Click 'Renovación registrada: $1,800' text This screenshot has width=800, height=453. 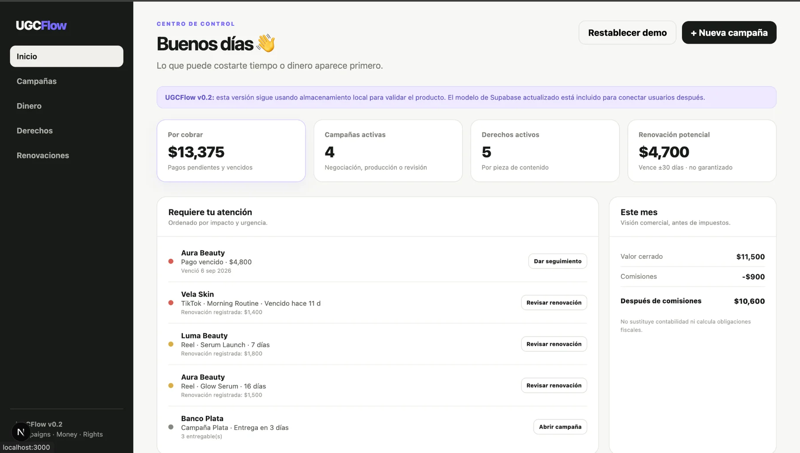coord(221,353)
